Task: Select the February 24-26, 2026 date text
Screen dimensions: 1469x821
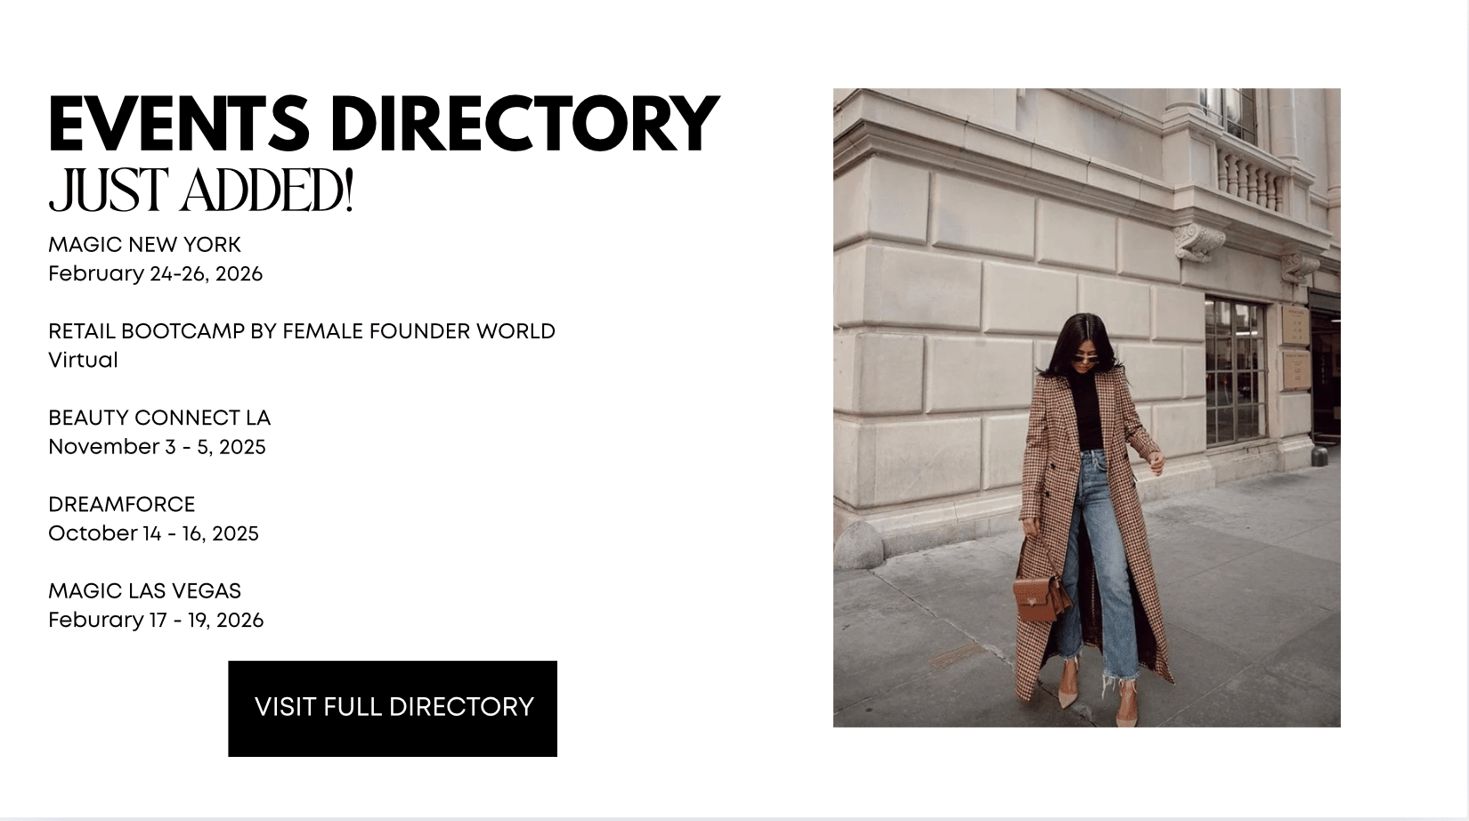Action: (156, 273)
